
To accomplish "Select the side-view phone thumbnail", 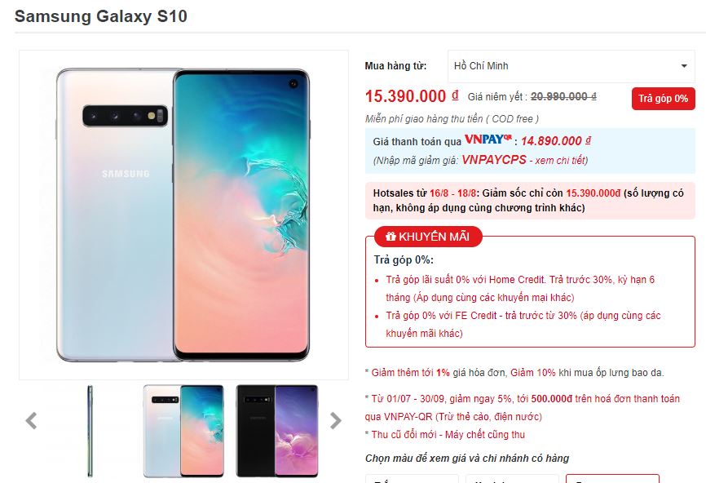I will 90,431.
